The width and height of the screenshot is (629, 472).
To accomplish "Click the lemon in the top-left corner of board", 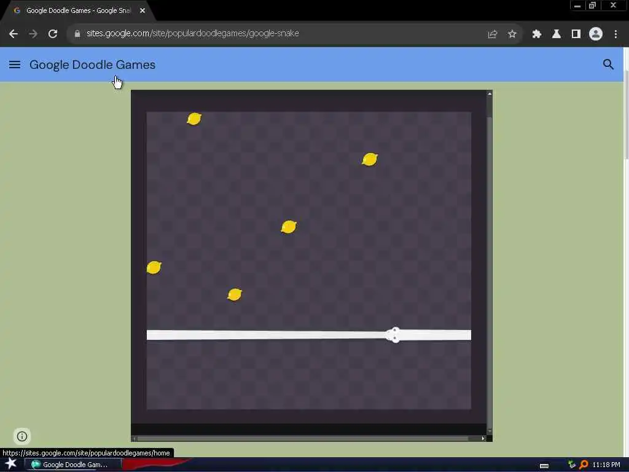I will click(x=194, y=119).
